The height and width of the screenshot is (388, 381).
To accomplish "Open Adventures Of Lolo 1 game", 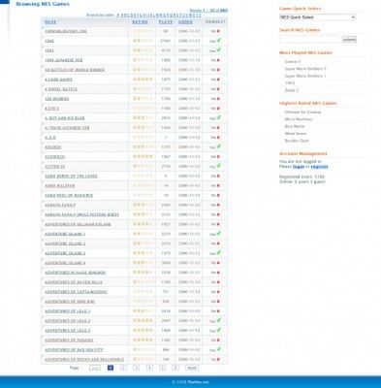I will [67, 311].
